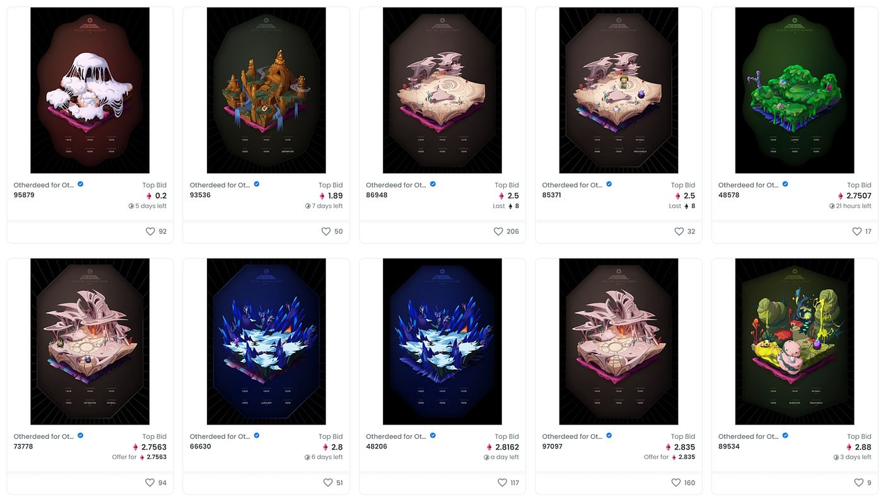Open blue crystal land thumbnail 66630

coord(266,341)
